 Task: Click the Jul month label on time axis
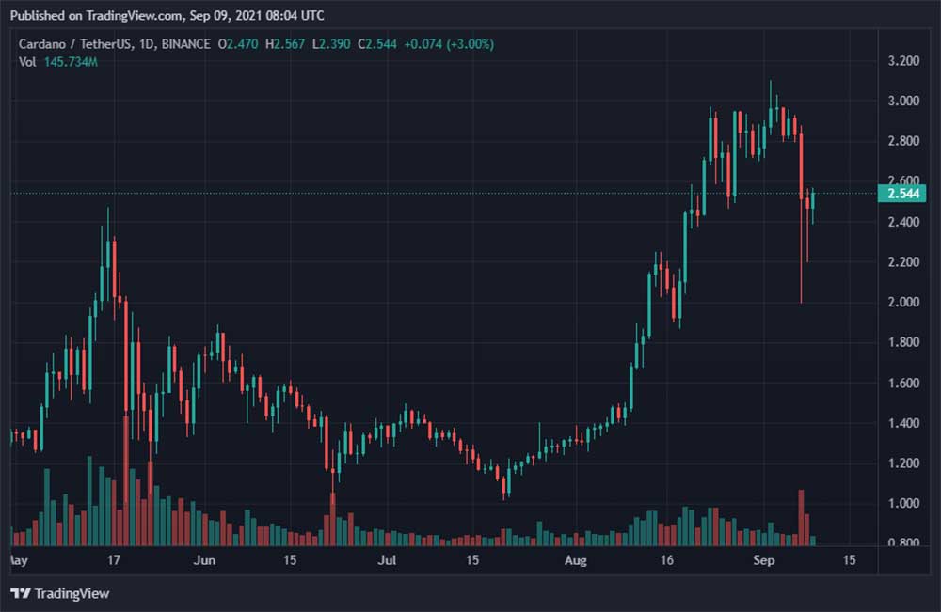point(387,560)
